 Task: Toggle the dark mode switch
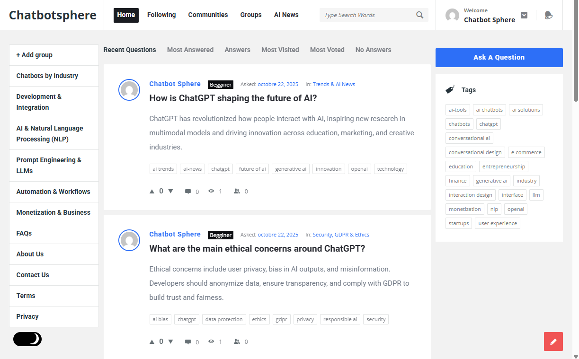[27, 339]
